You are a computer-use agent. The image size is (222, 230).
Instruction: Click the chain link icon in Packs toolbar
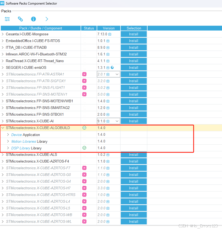[20, 19]
